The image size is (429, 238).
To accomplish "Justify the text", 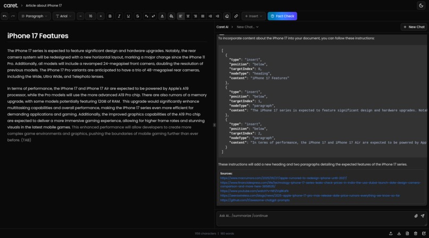I will click(203, 16).
